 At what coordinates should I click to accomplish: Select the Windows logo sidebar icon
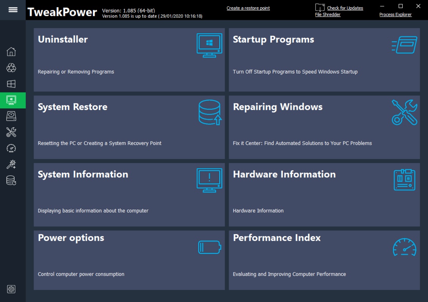11,84
